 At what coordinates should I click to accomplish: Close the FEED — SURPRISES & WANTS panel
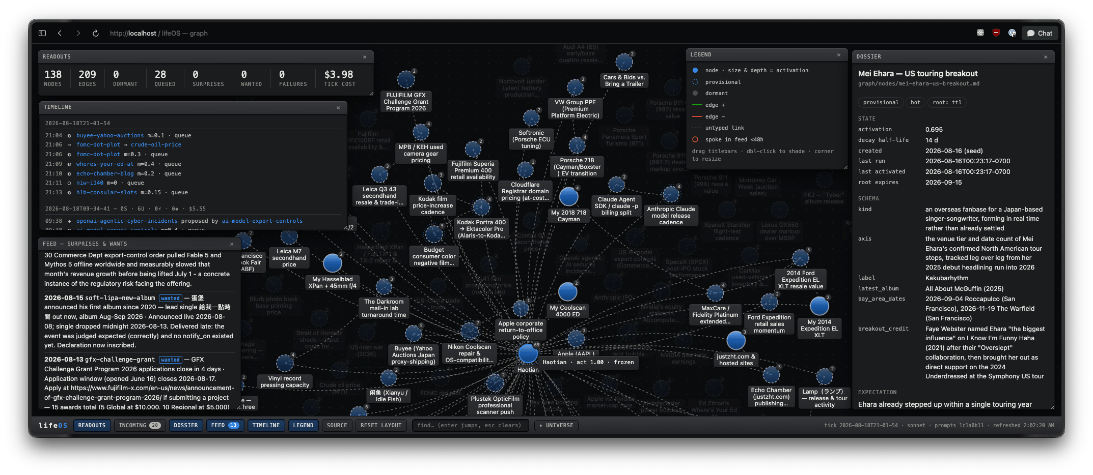(232, 244)
